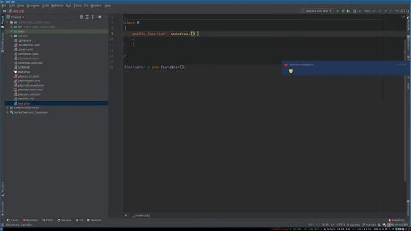Expand the src folder arrow
This screenshot has height=231, width=411.
click(x=12, y=27)
